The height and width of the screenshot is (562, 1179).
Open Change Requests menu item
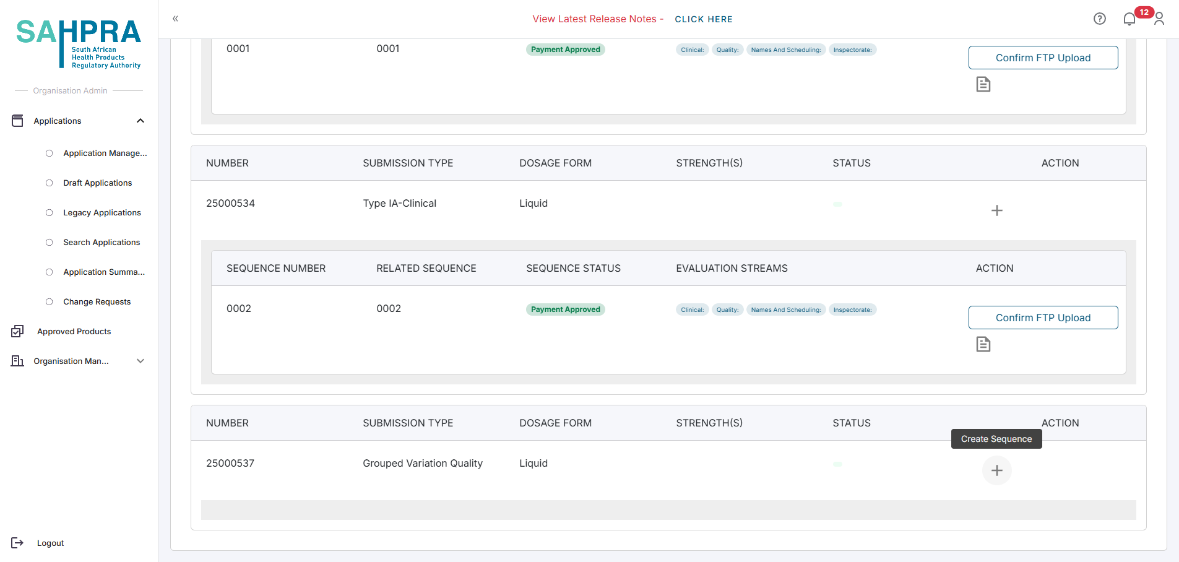click(x=97, y=302)
